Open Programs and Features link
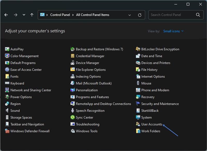207x151 pixels. pos(92,97)
